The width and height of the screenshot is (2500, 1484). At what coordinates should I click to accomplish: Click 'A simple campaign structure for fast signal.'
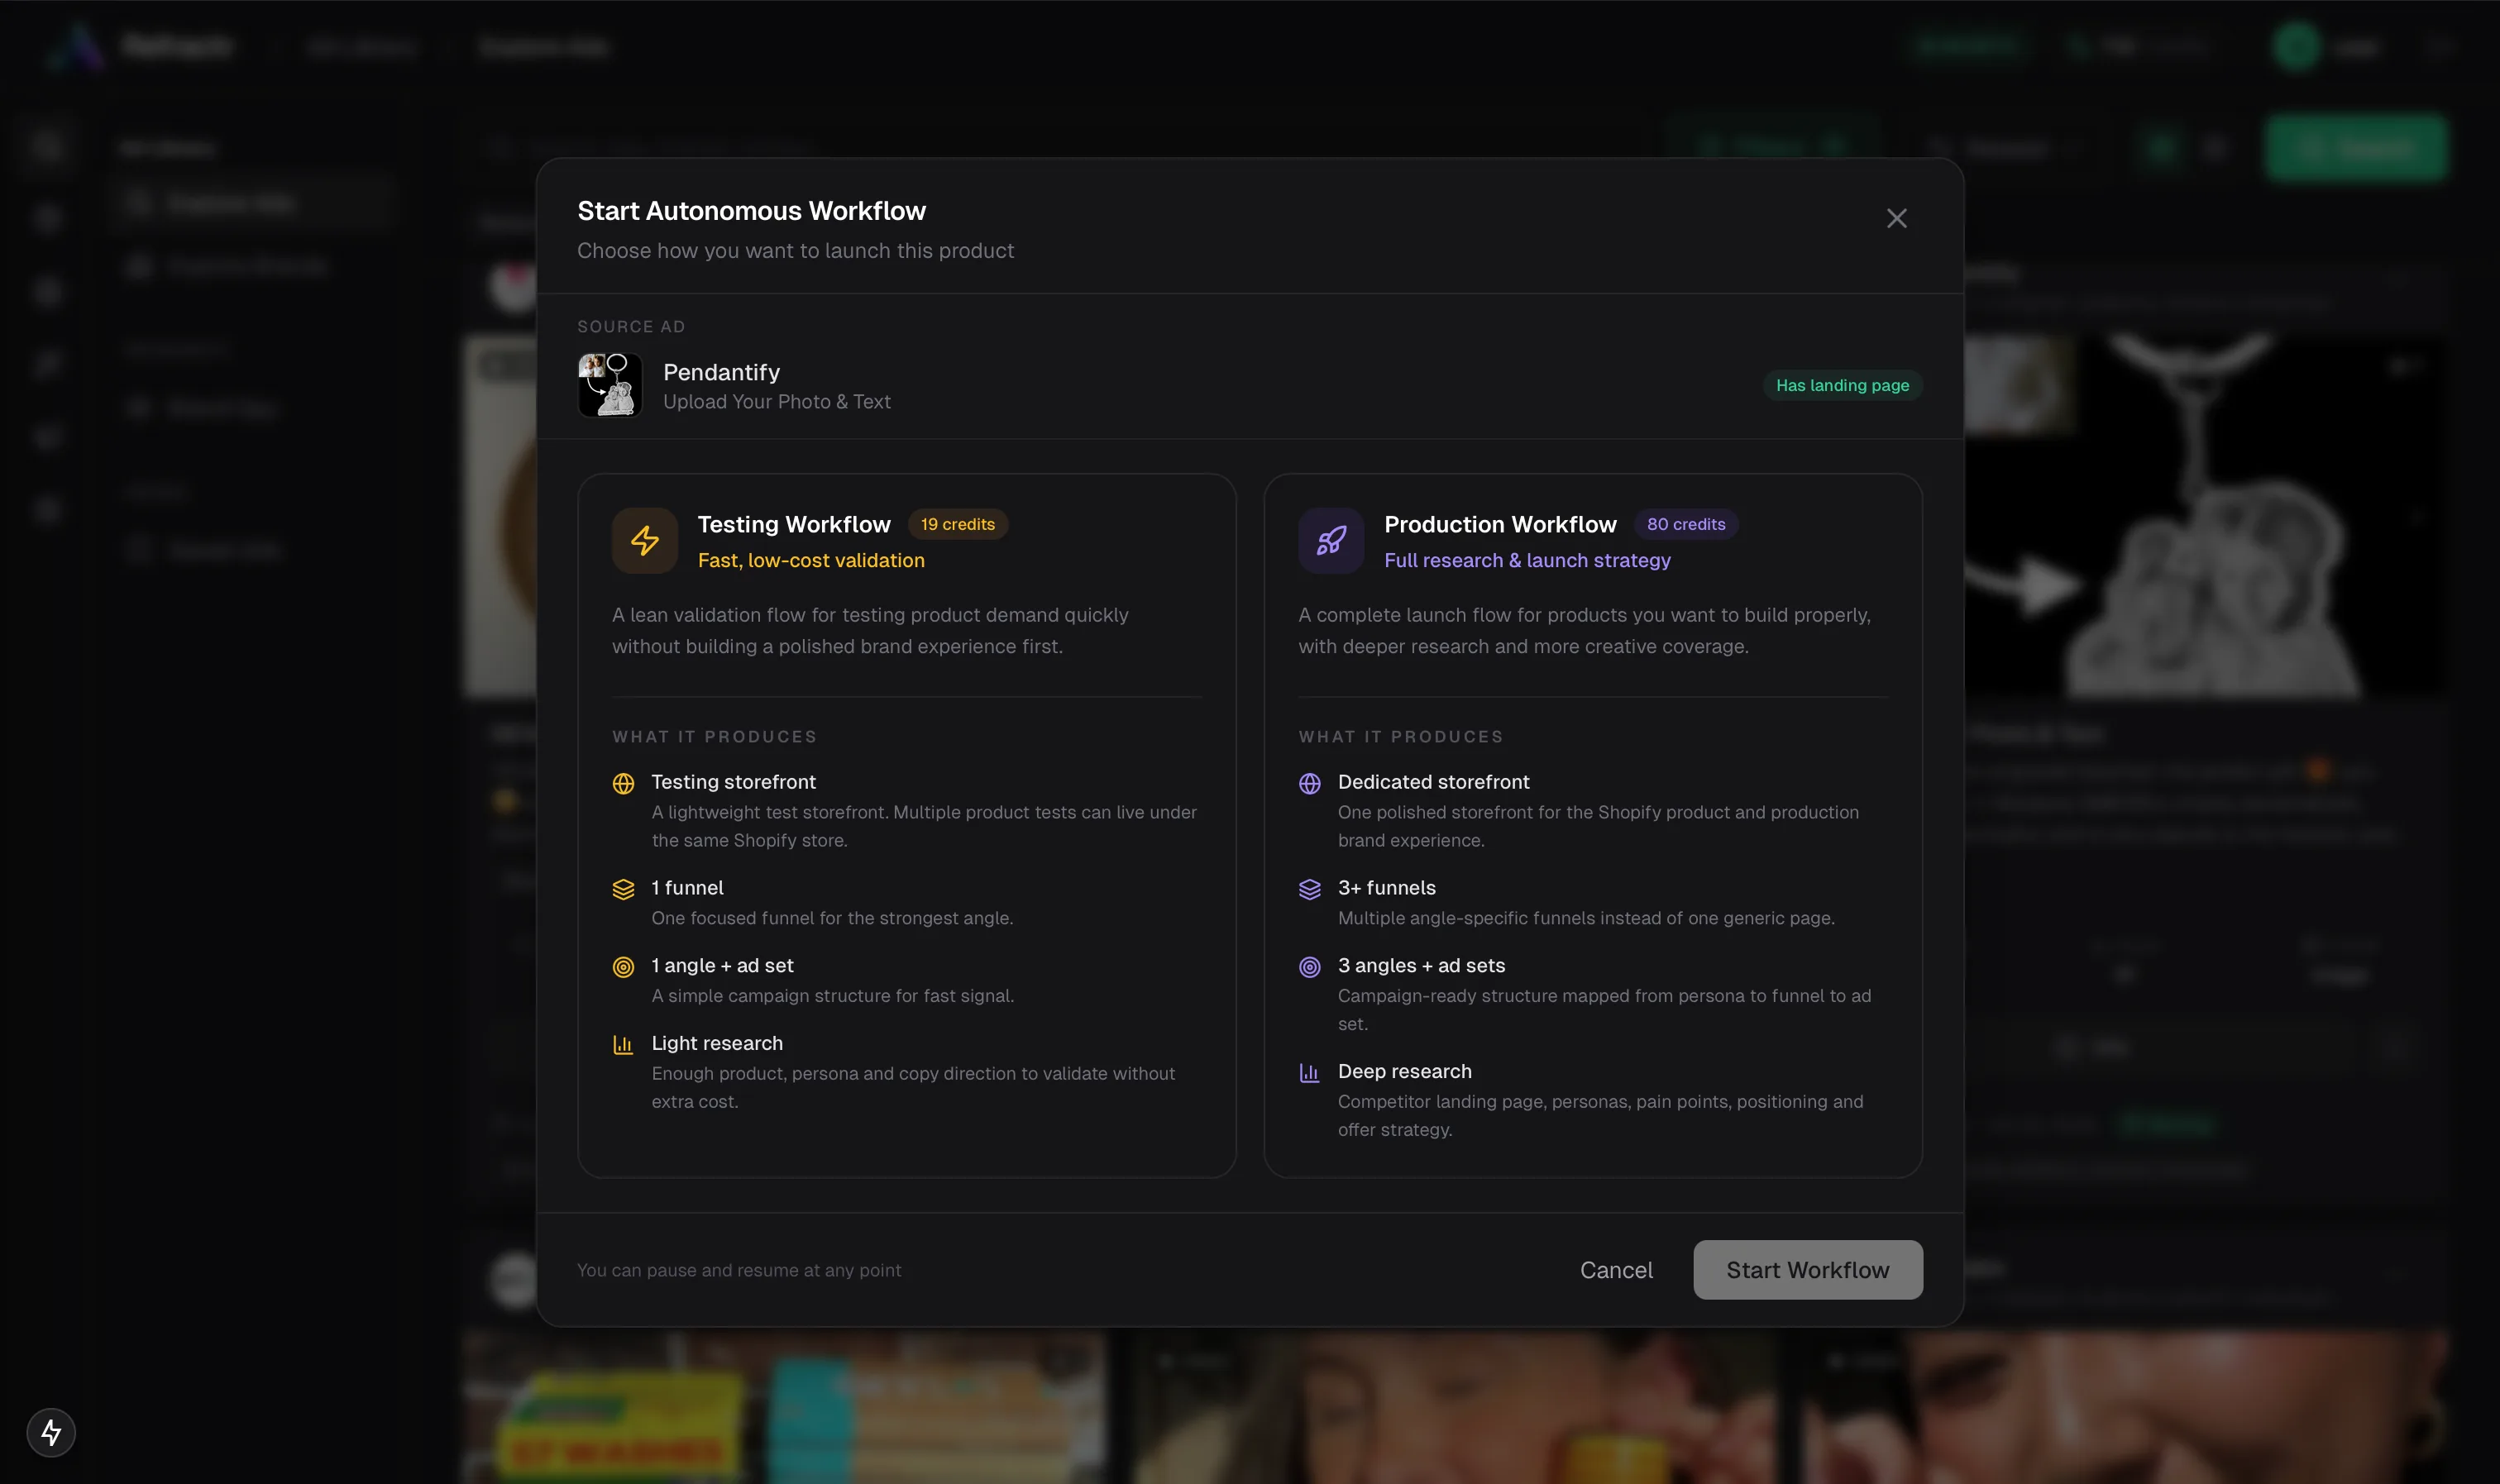pos(832,996)
